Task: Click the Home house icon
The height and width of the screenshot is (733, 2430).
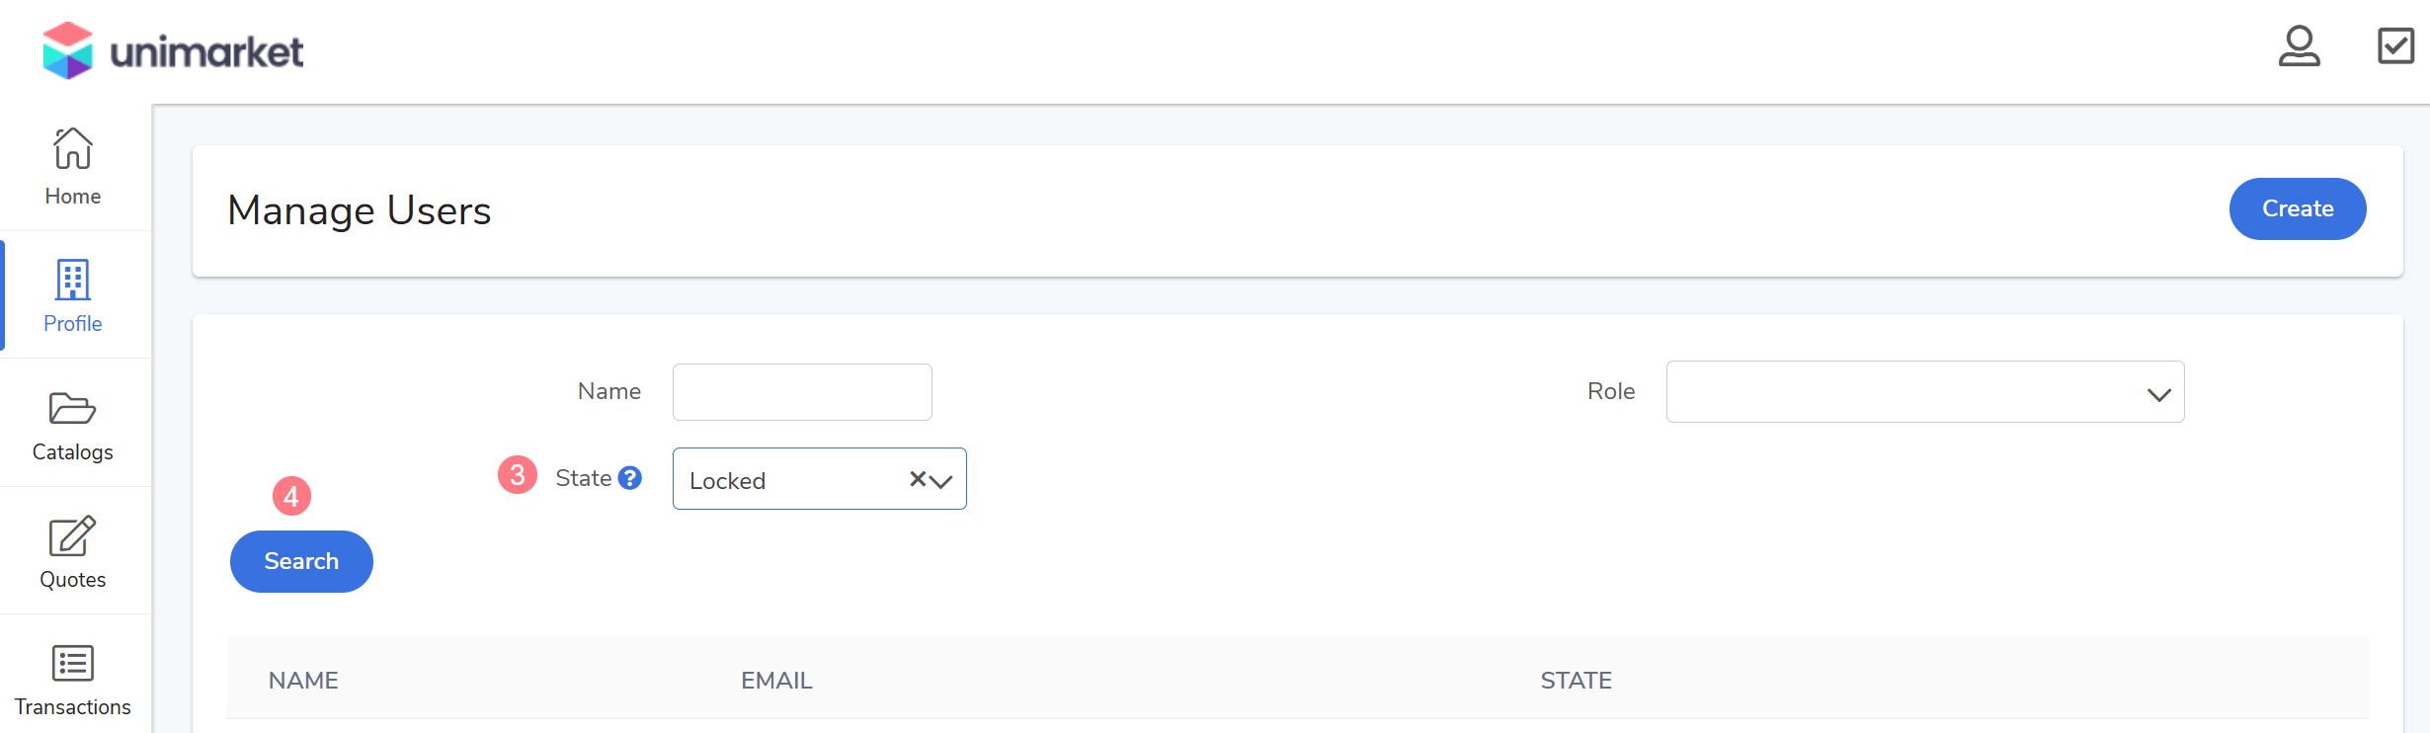Action: click(x=72, y=149)
